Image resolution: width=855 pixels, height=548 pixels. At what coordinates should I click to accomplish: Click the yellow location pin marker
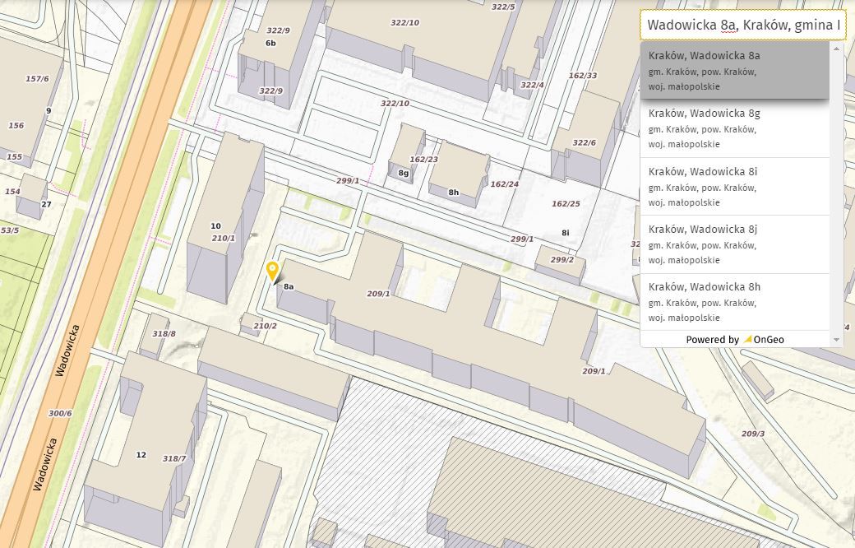272,270
